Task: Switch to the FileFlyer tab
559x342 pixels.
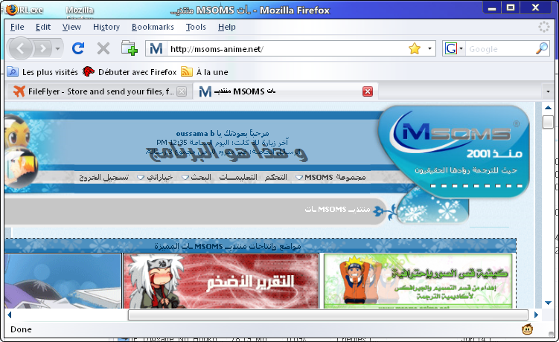Action: coord(97,91)
